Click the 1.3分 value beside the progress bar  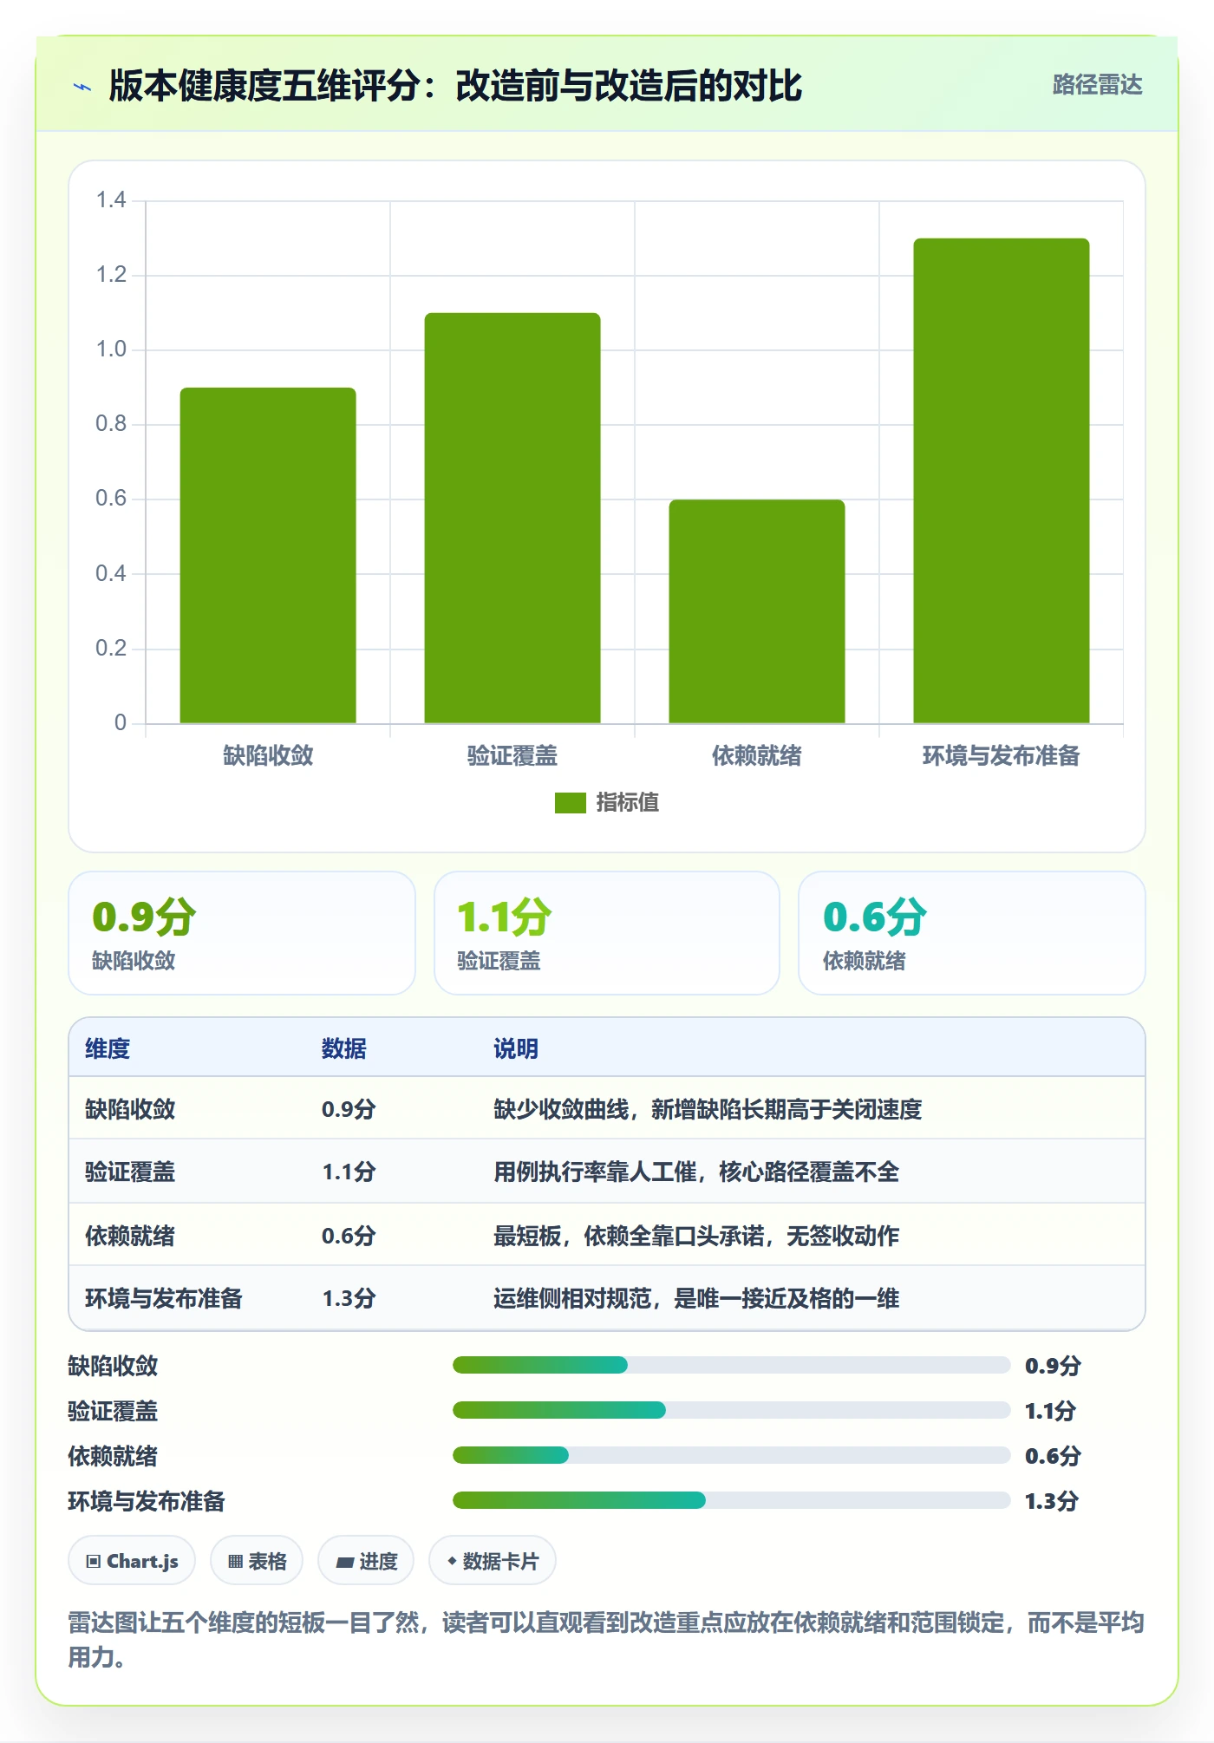point(1052,1501)
